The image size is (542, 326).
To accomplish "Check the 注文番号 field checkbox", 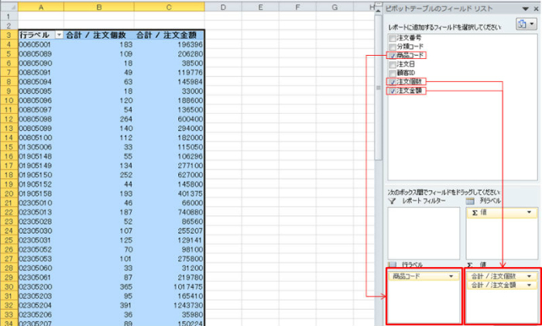I will pyautogui.click(x=393, y=37).
